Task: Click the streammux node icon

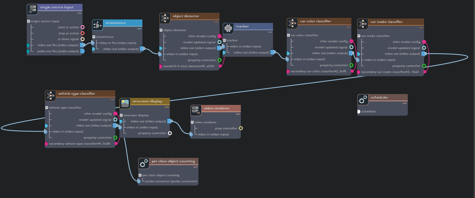Action: [x=97, y=25]
